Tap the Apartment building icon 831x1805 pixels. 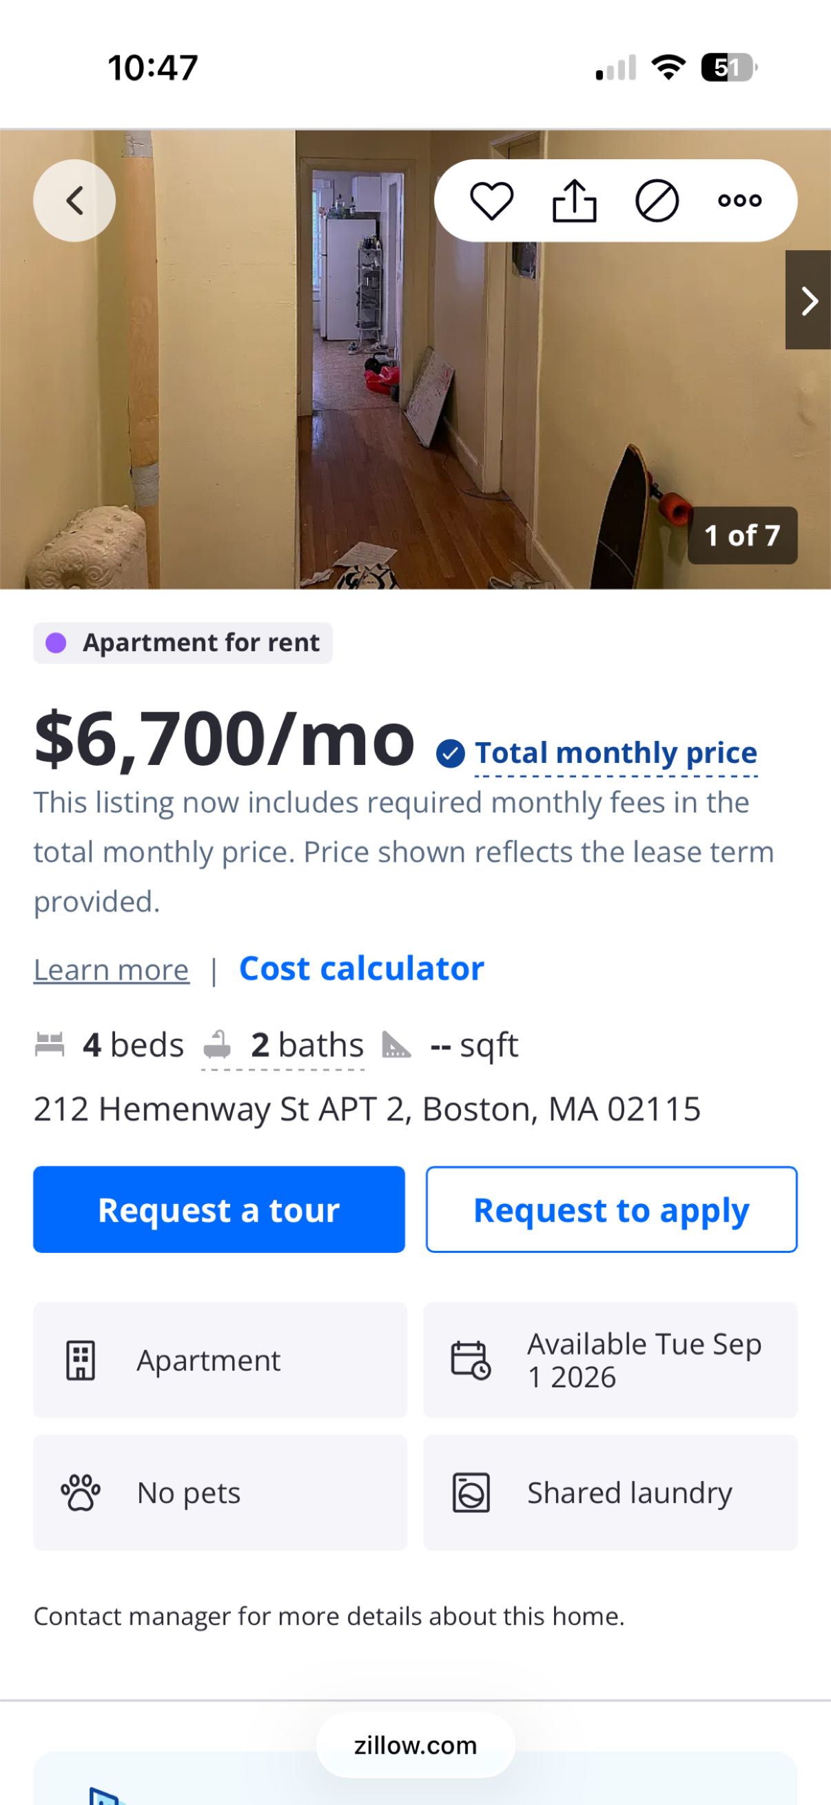click(x=81, y=1360)
